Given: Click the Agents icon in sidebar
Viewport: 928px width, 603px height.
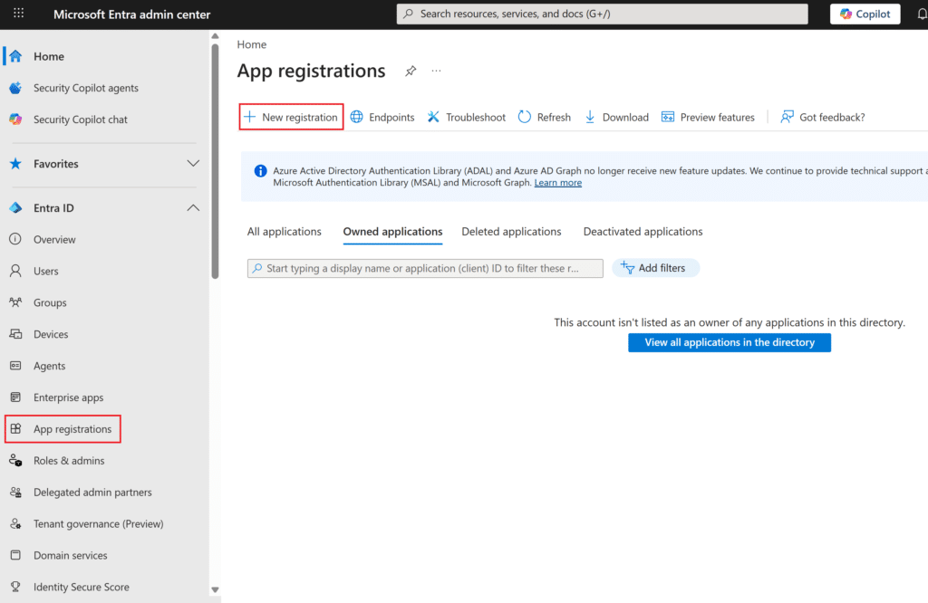Looking at the screenshot, I should [x=15, y=366].
